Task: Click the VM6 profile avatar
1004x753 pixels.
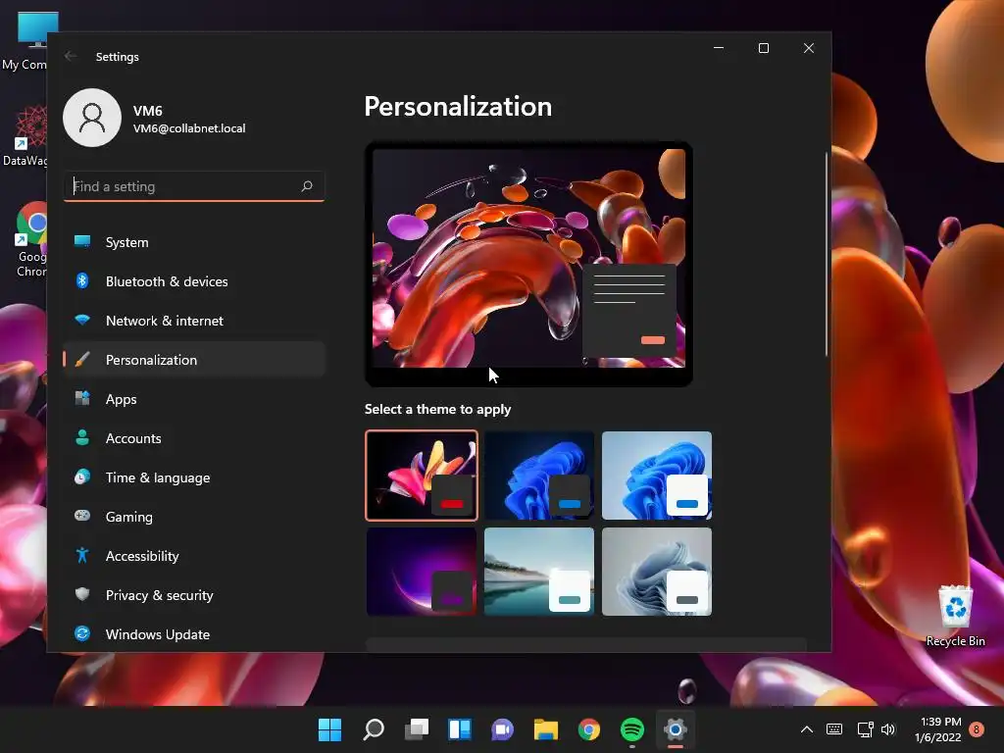Action: (92, 118)
